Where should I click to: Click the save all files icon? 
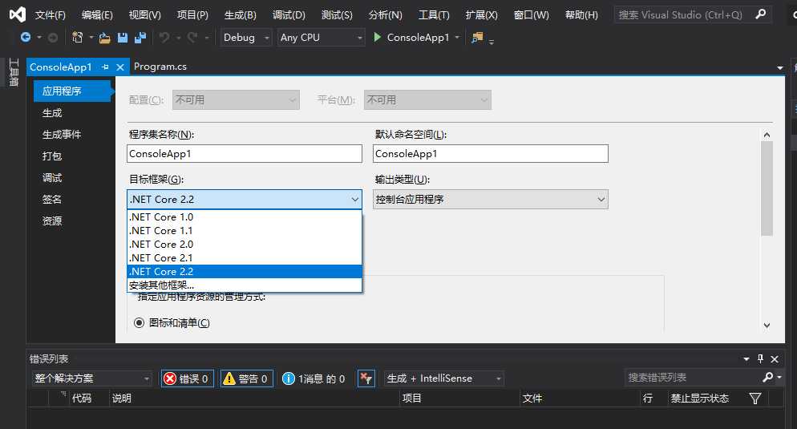coord(140,38)
